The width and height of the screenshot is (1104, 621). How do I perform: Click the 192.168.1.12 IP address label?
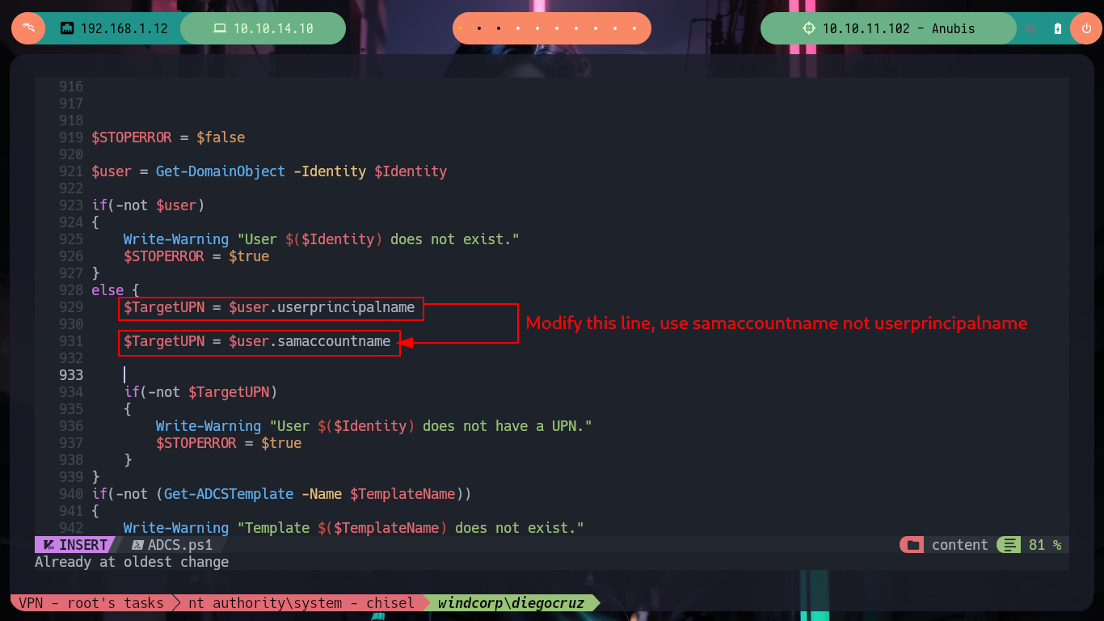tap(124, 28)
